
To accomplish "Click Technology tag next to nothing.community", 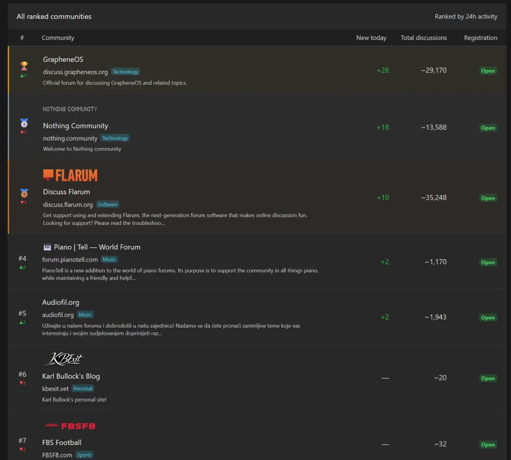I will [x=114, y=138].
